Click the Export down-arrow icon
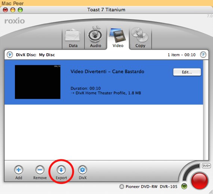The height and width of the screenshot is (194, 213). tap(61, 170)
